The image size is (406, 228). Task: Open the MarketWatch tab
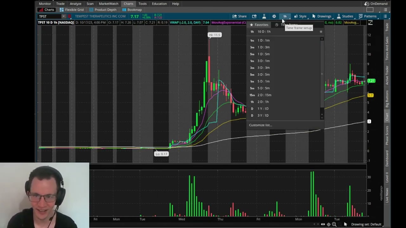(108, 3)
